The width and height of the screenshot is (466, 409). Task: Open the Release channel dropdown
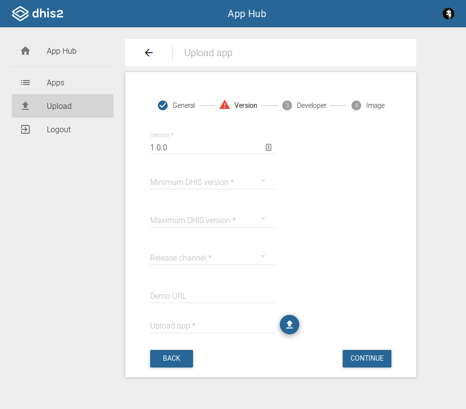click(x=212, y=258)
